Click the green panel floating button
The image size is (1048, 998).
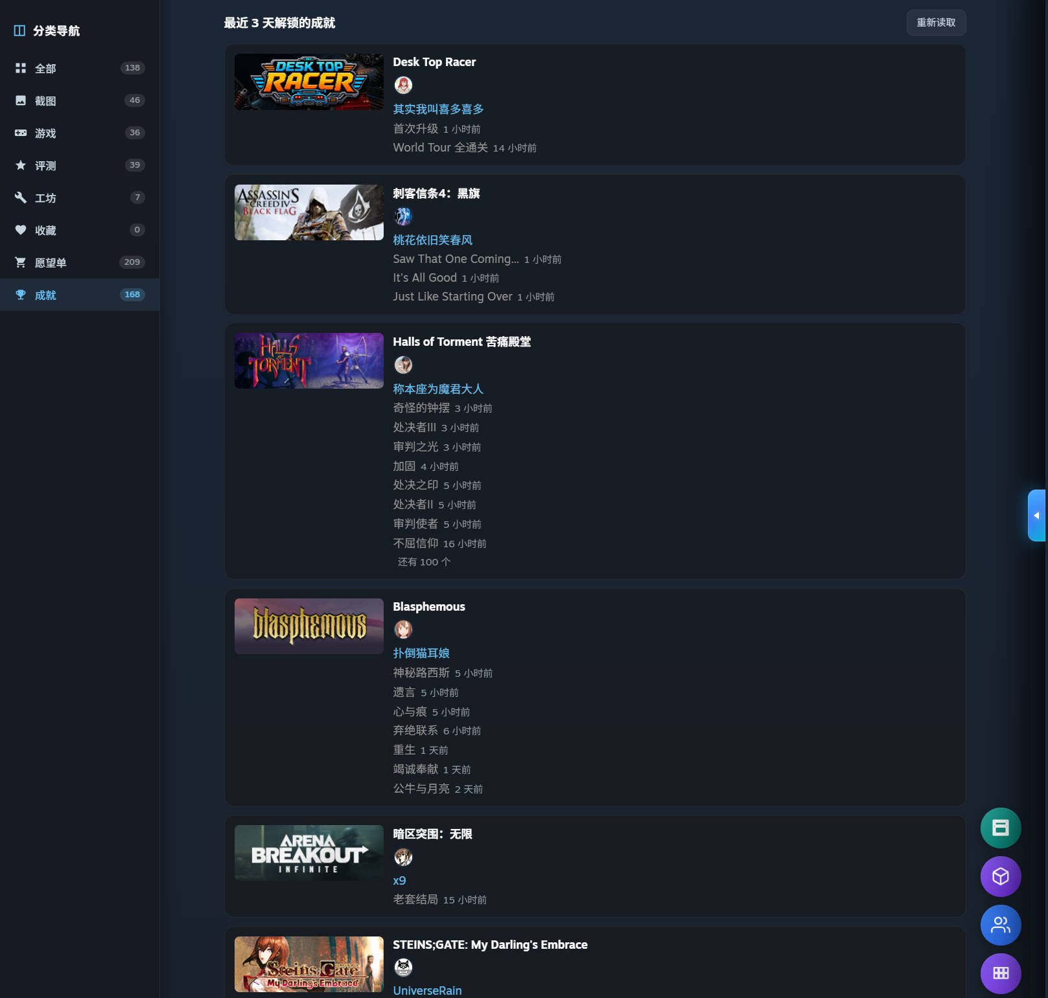click(1001, 828)
